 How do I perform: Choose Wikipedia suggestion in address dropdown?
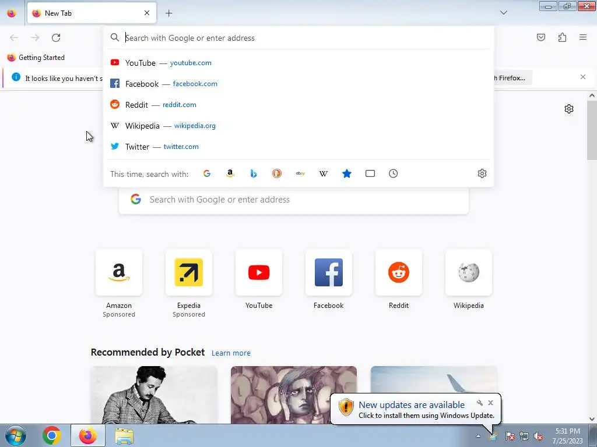298,126
